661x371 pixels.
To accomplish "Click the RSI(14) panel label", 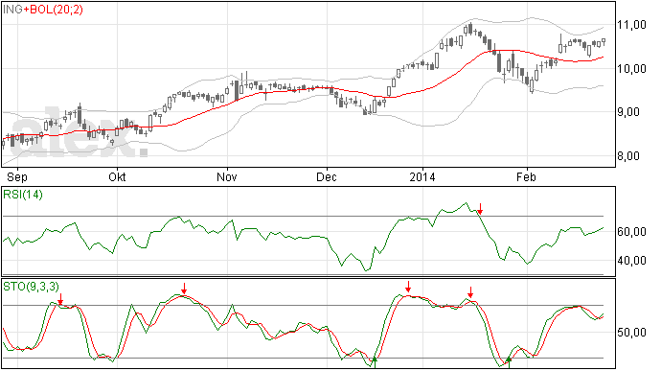I will click(23, 195).
